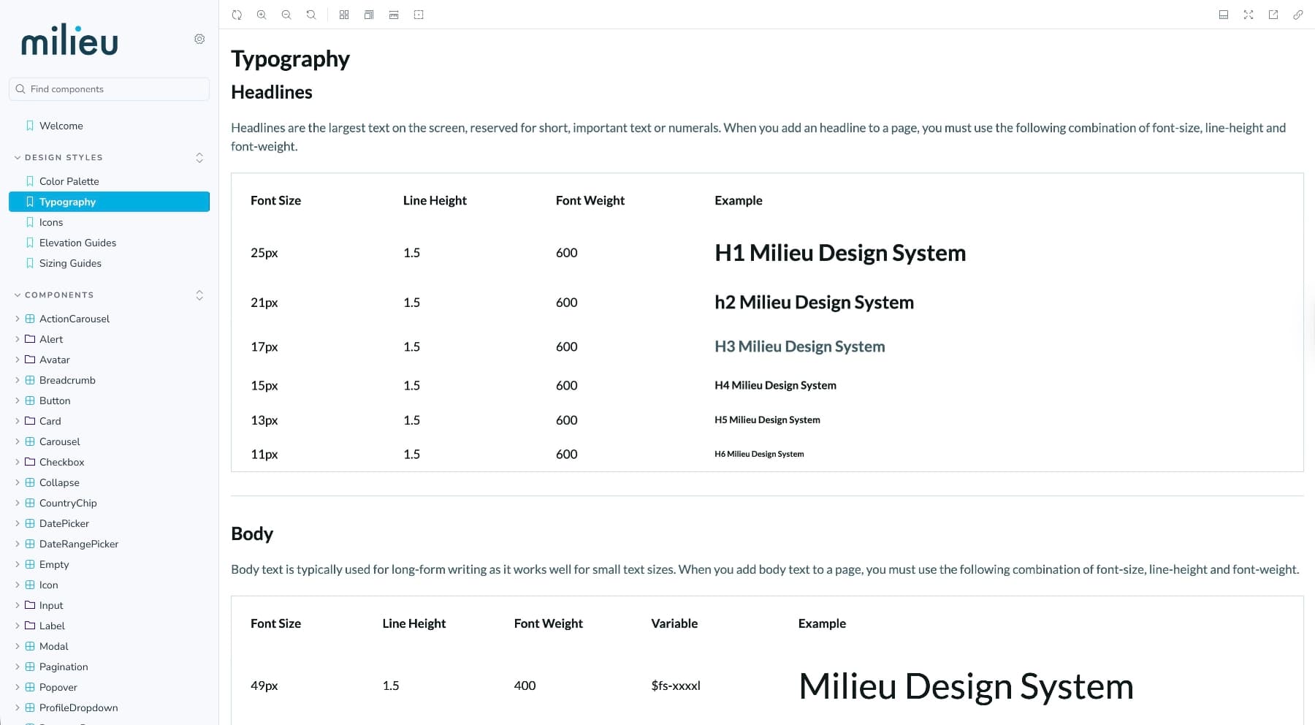
Task: Toggle the addons panel visibility
Action: tap(1224, 14)
